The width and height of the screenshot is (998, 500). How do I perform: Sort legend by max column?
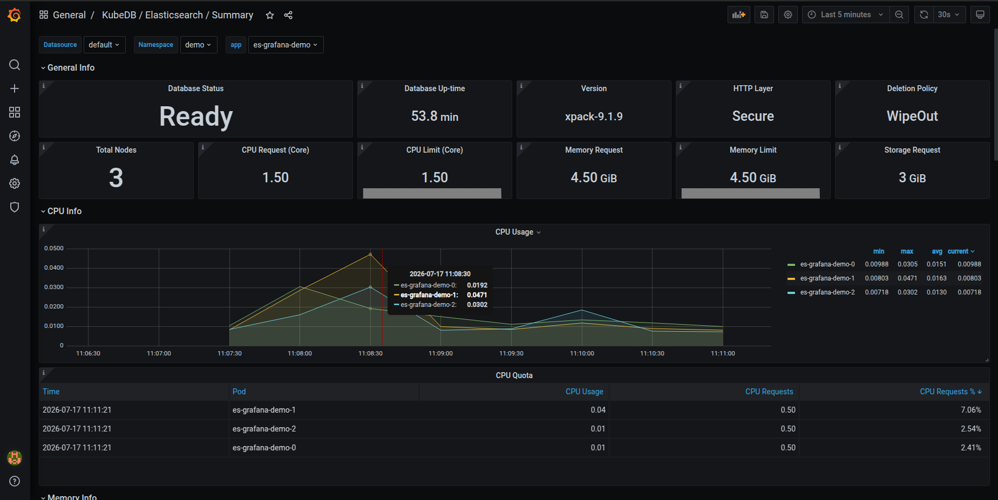(x=907, y=251)
